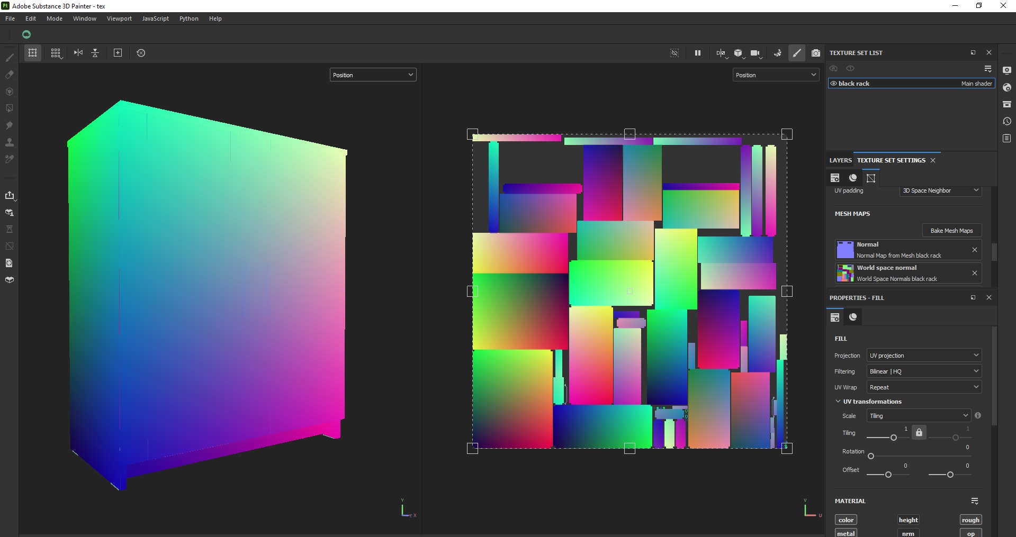Screen dimensions: 1016x537
Task: Click the Bake Mesh Maps button
Action: tap(951, 231)
